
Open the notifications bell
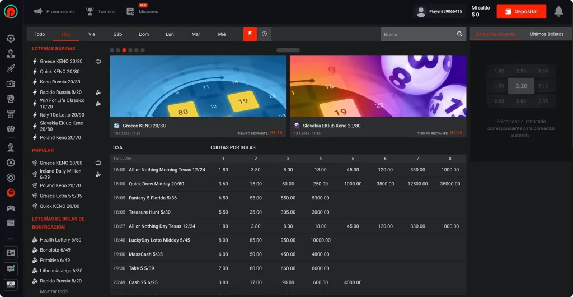pos(558,11)
